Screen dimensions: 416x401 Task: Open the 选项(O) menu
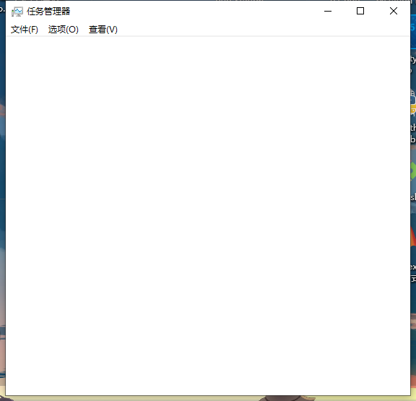64,30
